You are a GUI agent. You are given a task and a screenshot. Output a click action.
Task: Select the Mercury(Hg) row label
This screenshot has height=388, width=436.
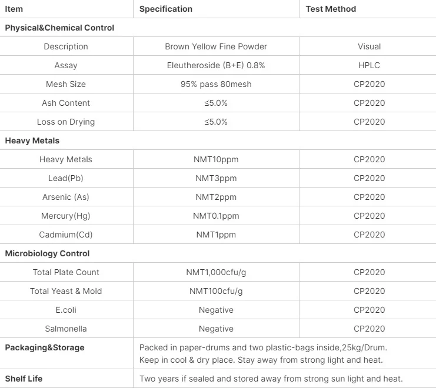point(66,216)
